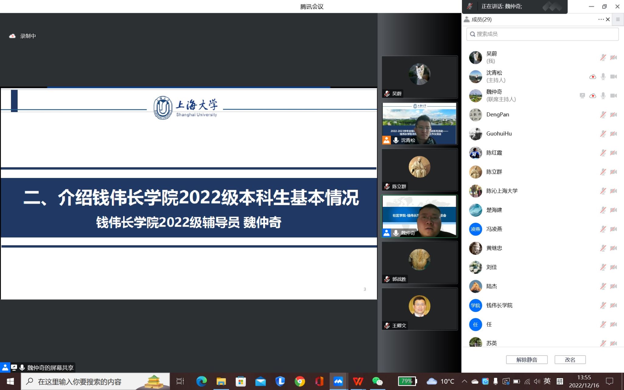Viewport: 624px width, 390px height.
Task: Toggle 沈青松's camera in the member list
Action: 613,76
